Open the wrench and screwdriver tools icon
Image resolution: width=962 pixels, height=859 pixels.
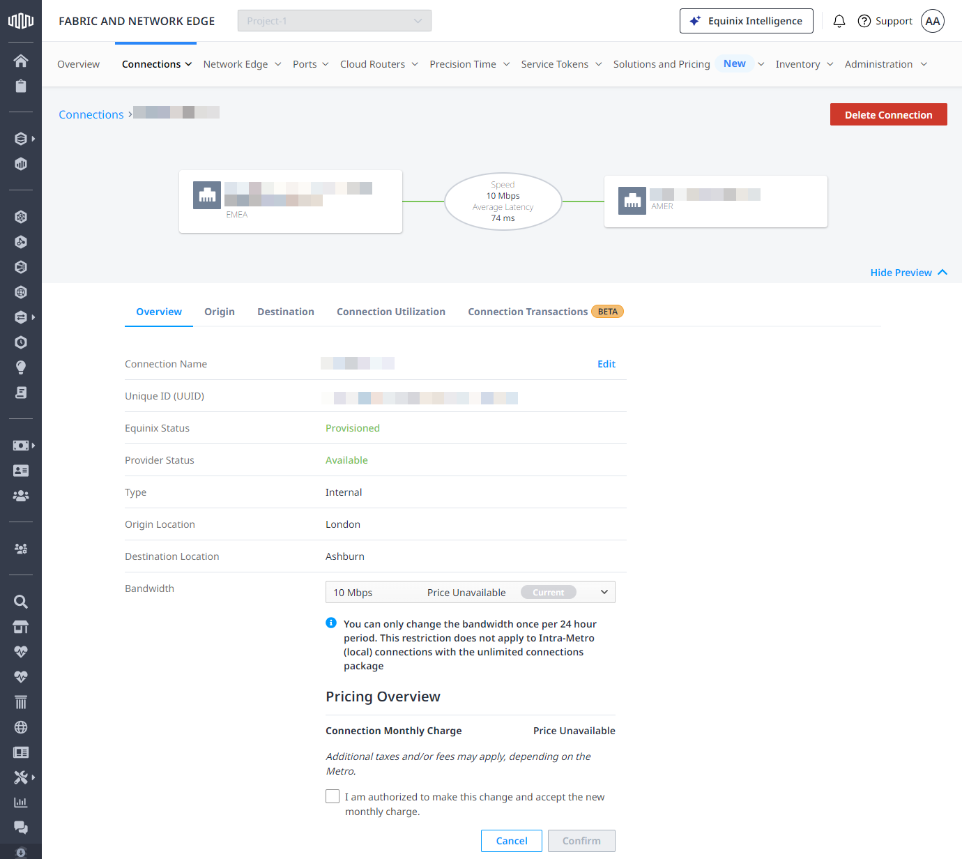(x=21, y=777)
